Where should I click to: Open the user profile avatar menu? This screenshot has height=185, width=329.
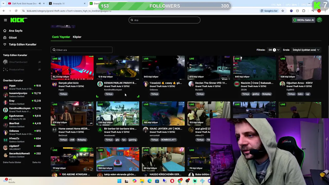(x=319, y=20)
